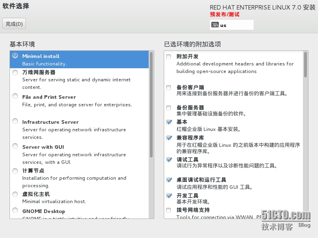The width and height of the screenshot is (318, 238).
Task: Click the 基本开发环境 description text
Action: (193, 202)
